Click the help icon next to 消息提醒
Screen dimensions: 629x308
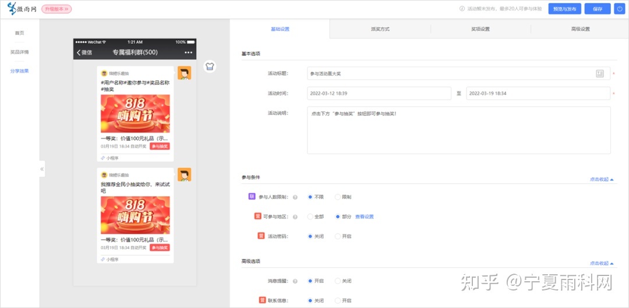(x=295, y=281)
